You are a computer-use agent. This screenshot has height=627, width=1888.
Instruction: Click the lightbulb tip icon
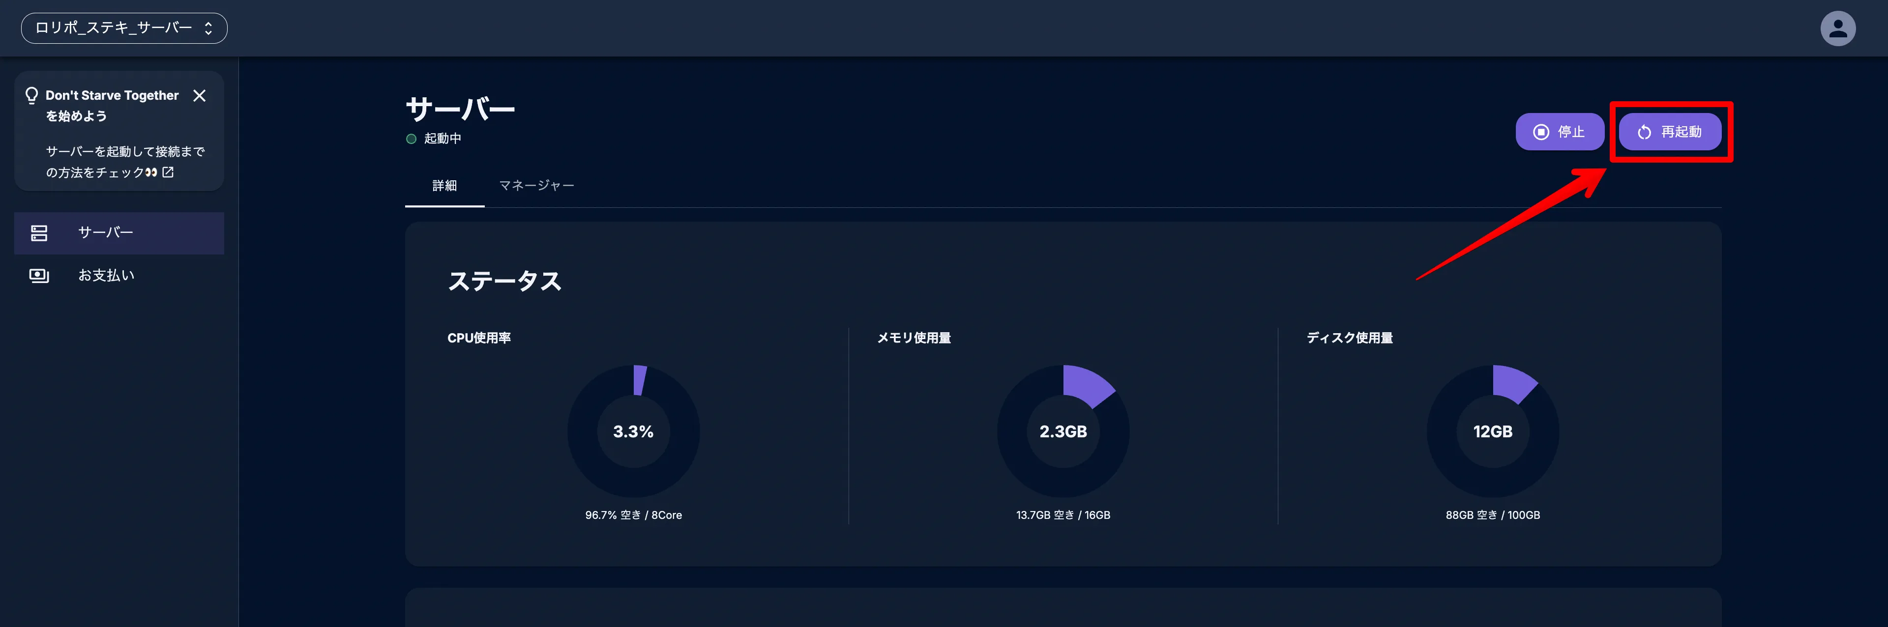point(31,95)
